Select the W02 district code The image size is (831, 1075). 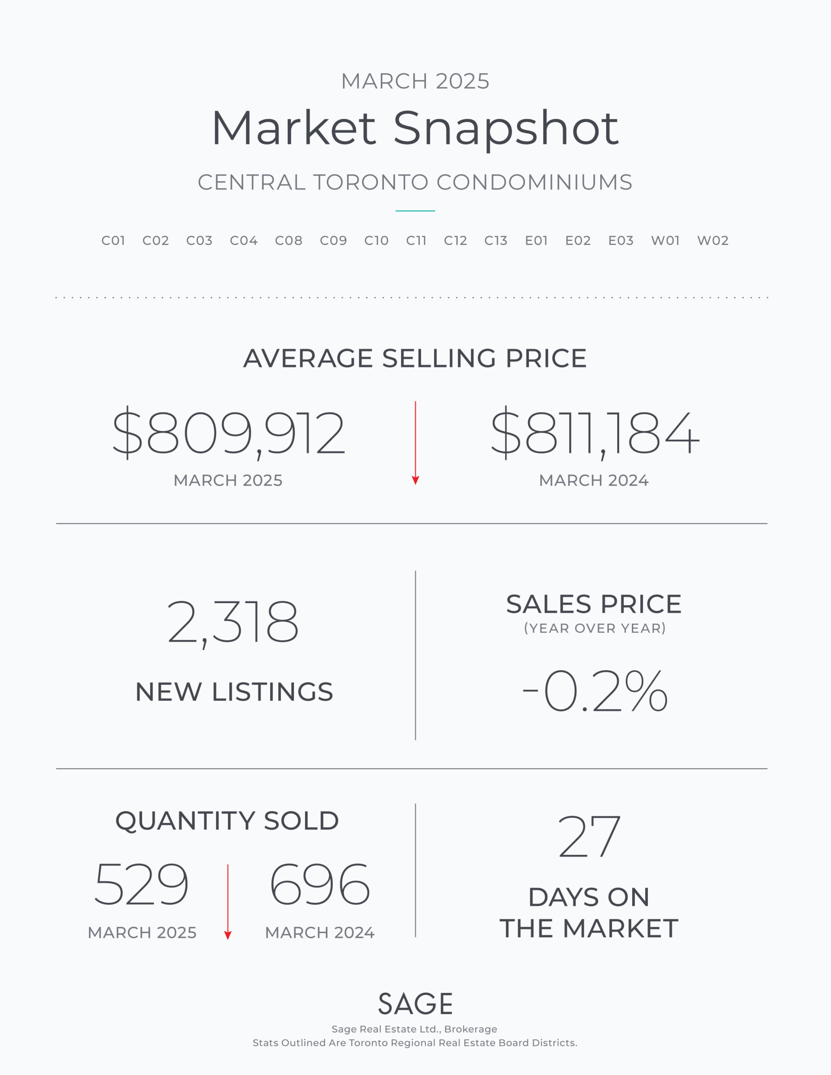click(713, 240)
